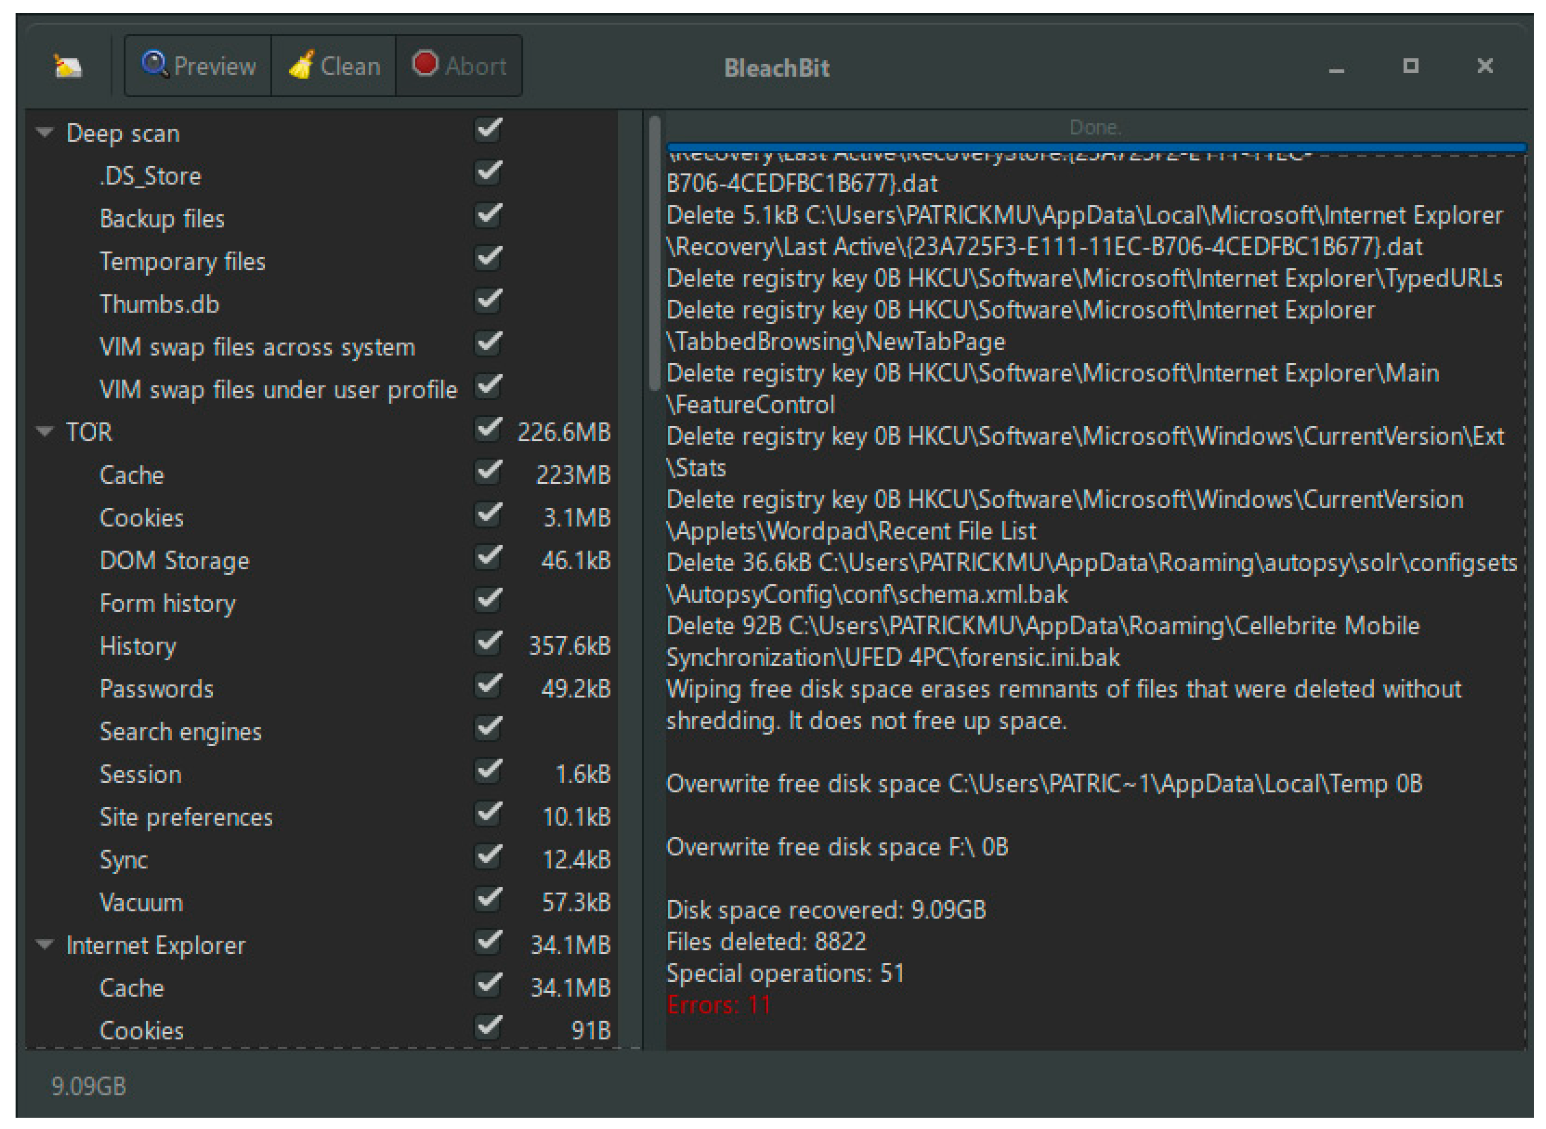Select the Form history entry
Image resolution: width=1546 pixels, height=1129 pixels.
point(168,604)
